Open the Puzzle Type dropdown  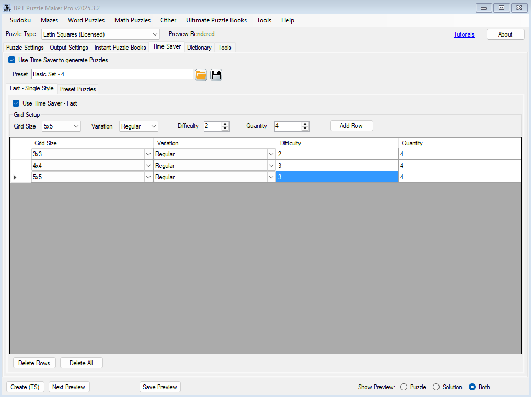coord(155,34)
